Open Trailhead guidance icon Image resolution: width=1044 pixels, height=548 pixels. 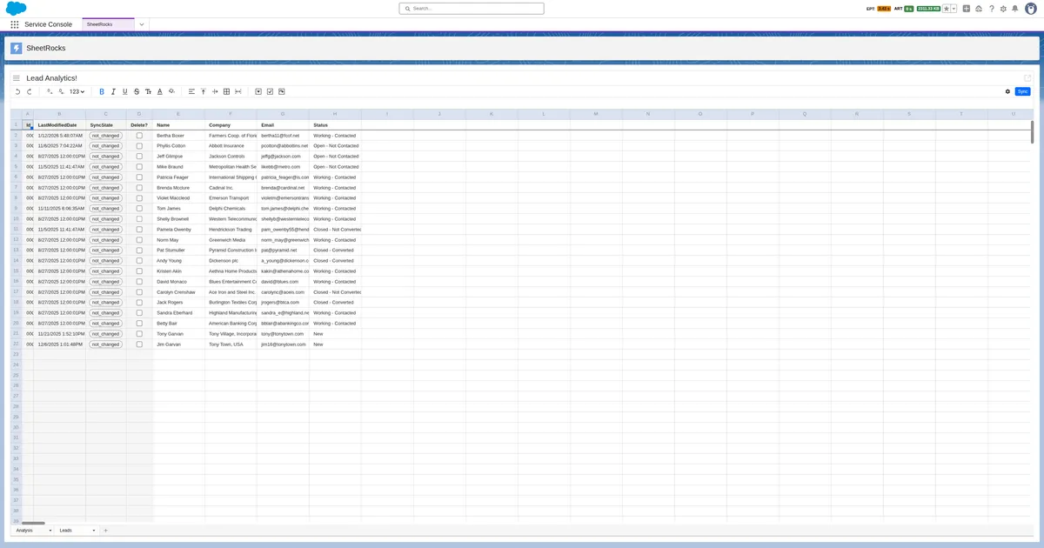point(979,9)
